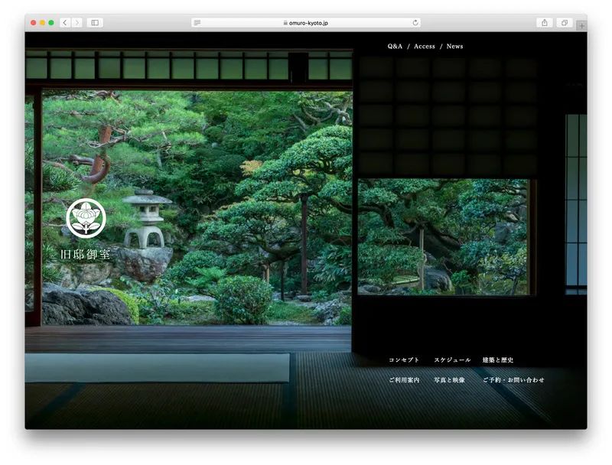The image size is (612, 465).
Task: Open the News section
Action: coord(454,46)
